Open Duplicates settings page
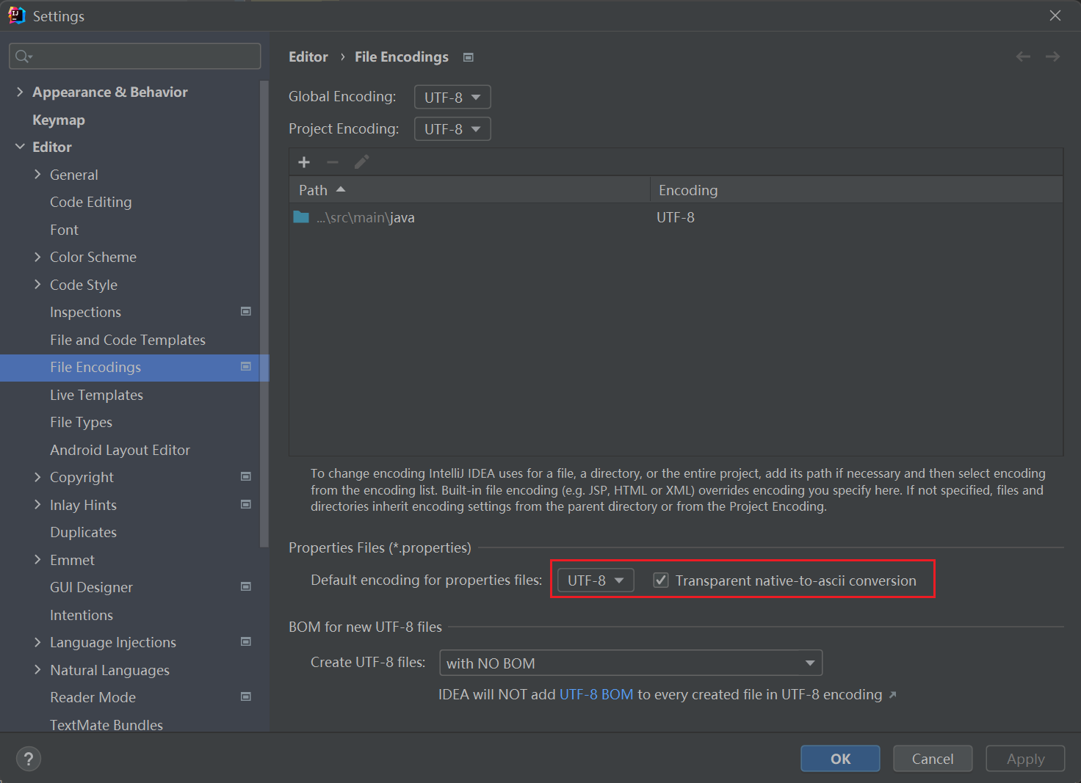 83,532
